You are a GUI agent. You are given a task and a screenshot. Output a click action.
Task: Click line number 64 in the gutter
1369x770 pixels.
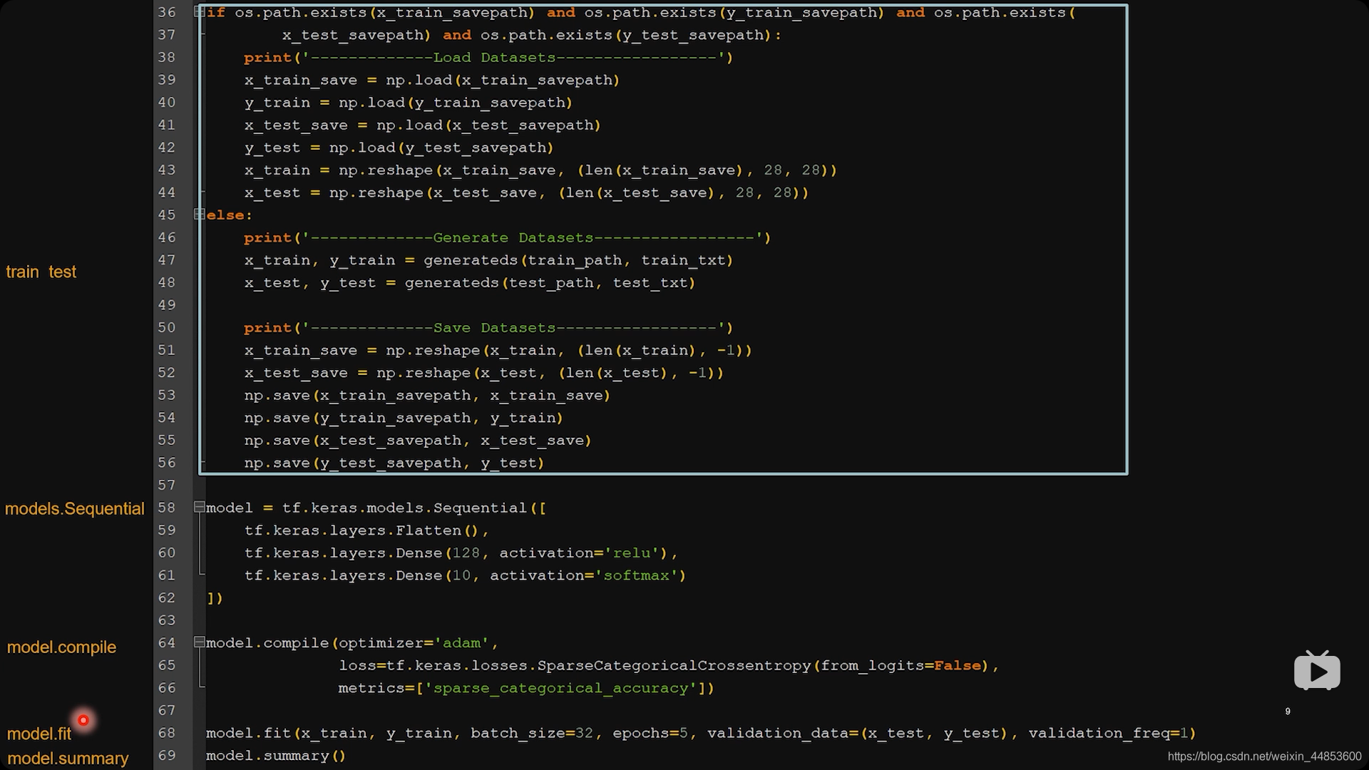[167, 642]
